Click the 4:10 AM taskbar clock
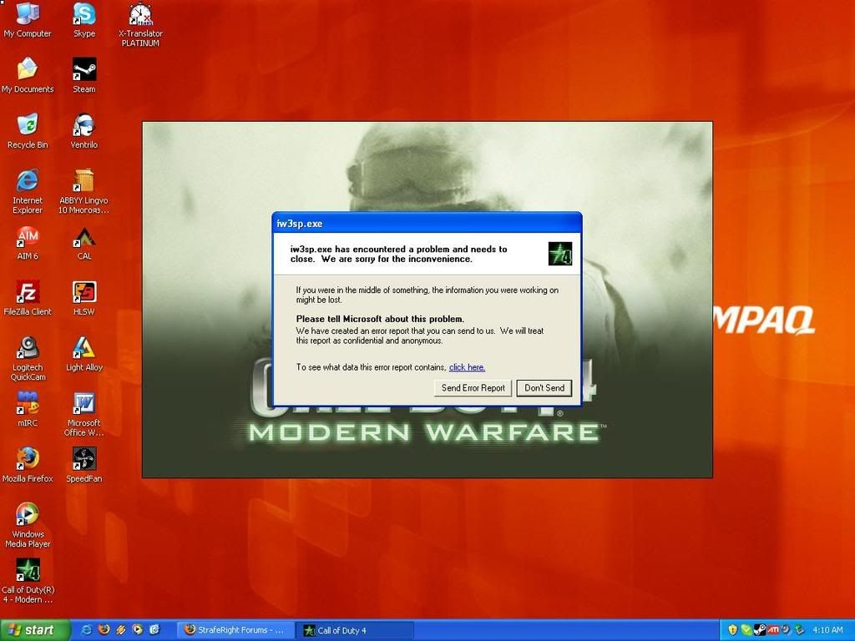 [x=827, y=630]
